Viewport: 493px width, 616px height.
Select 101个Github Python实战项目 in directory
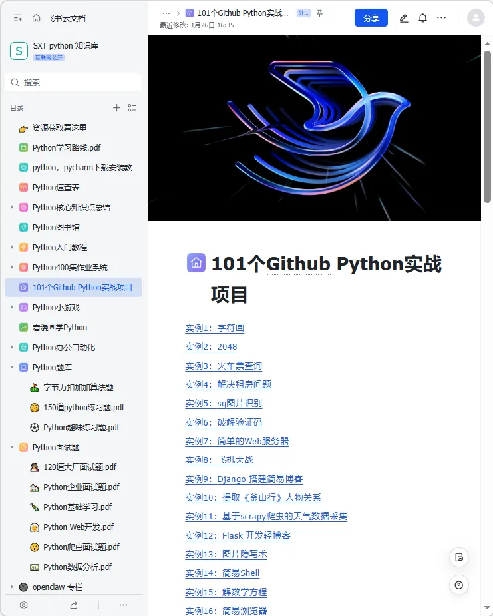click(73, 287)
